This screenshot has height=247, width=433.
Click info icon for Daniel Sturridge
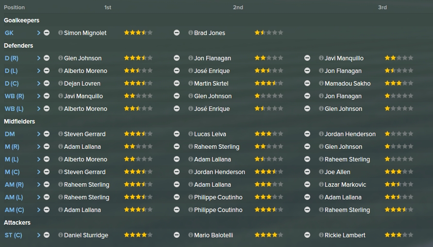coord(60,235)
